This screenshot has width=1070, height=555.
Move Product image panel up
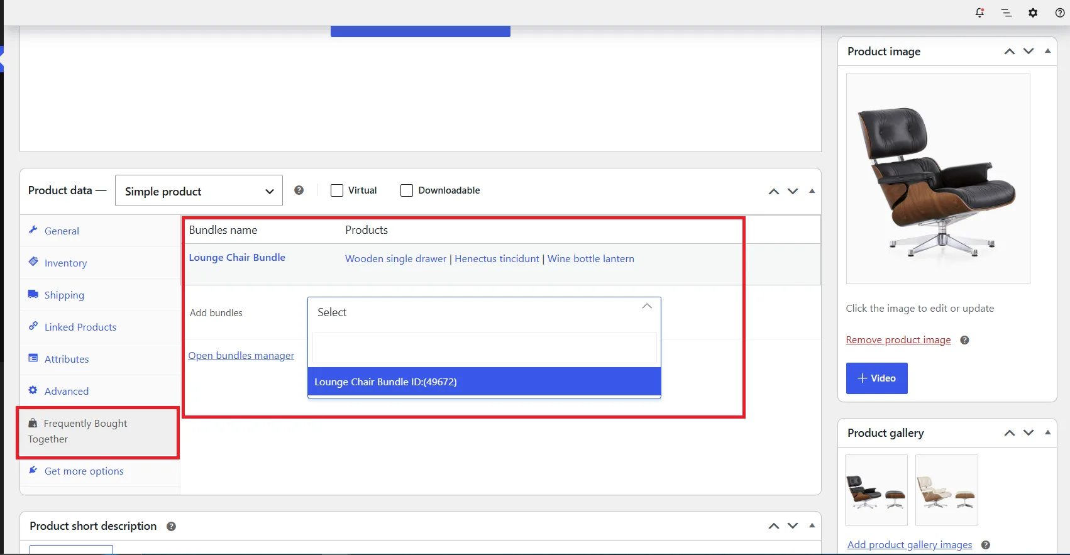coord(1010,52)
